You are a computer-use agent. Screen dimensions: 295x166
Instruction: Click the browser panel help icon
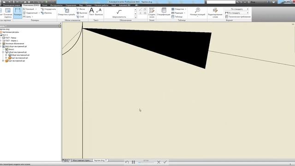click(x=60, y=26)
